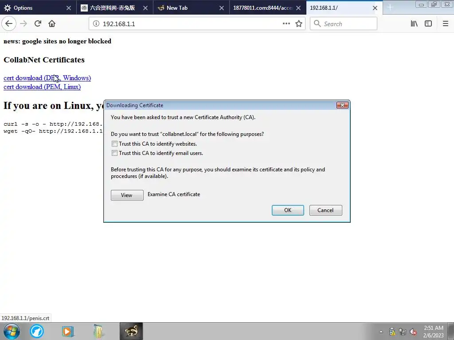Close the 18778011.com tab

tap(298, 8)
